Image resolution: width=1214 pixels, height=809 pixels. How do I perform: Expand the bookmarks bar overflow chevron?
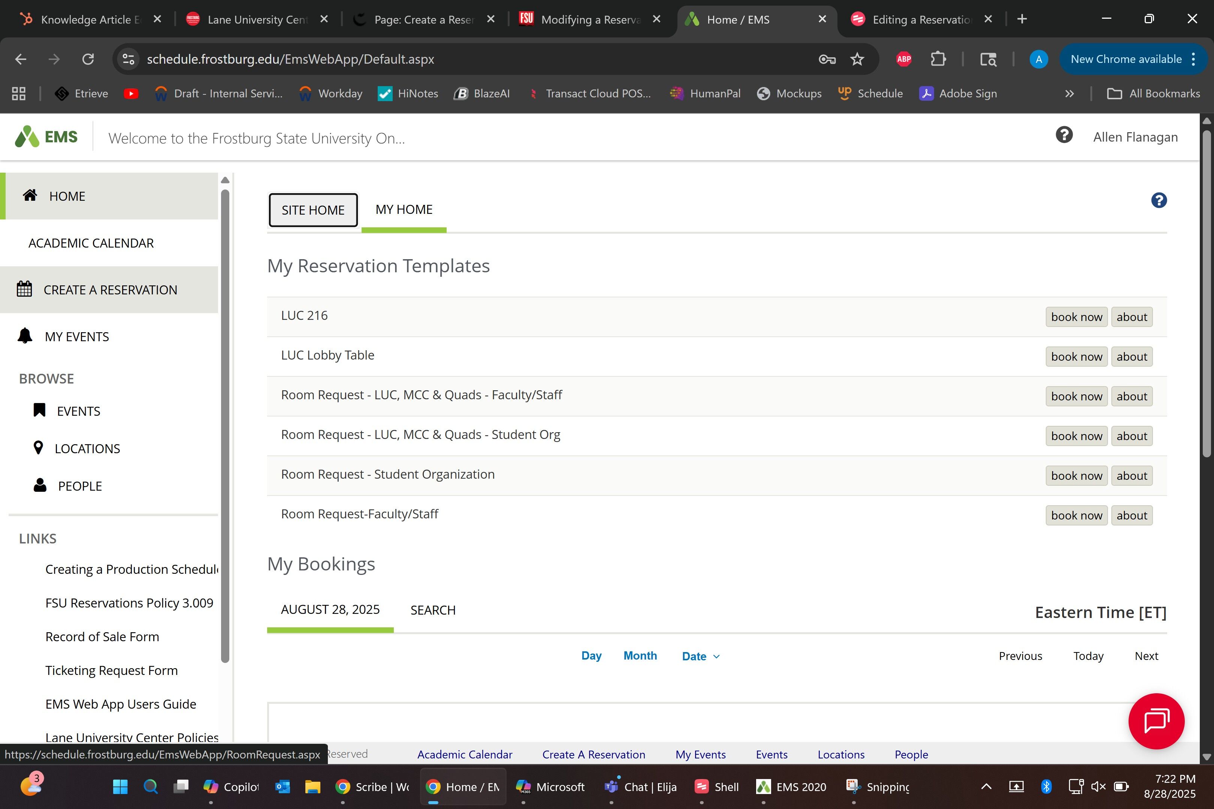tap(1069, 93)
